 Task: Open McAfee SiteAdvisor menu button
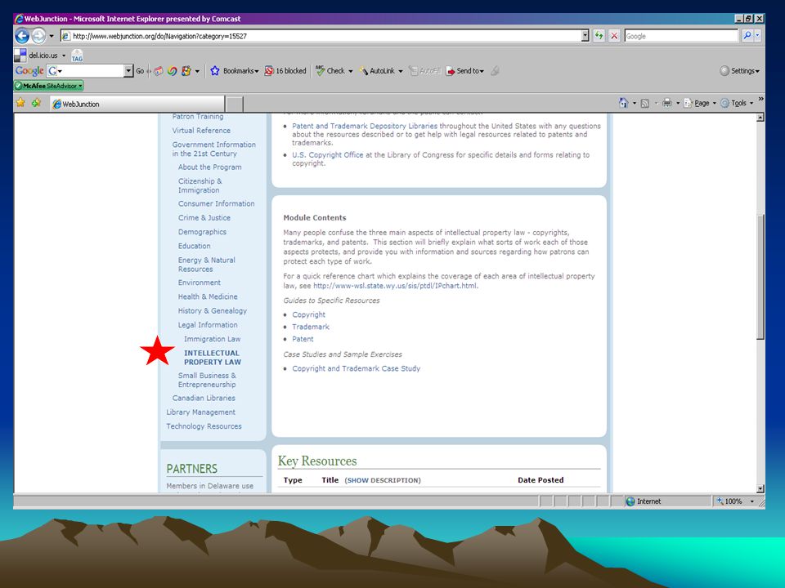tap(48, 86)
